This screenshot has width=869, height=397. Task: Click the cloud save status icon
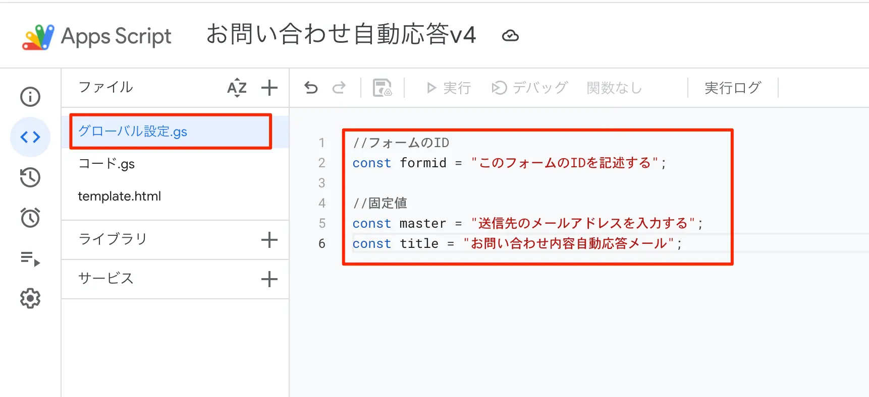(x=510, y=36)
